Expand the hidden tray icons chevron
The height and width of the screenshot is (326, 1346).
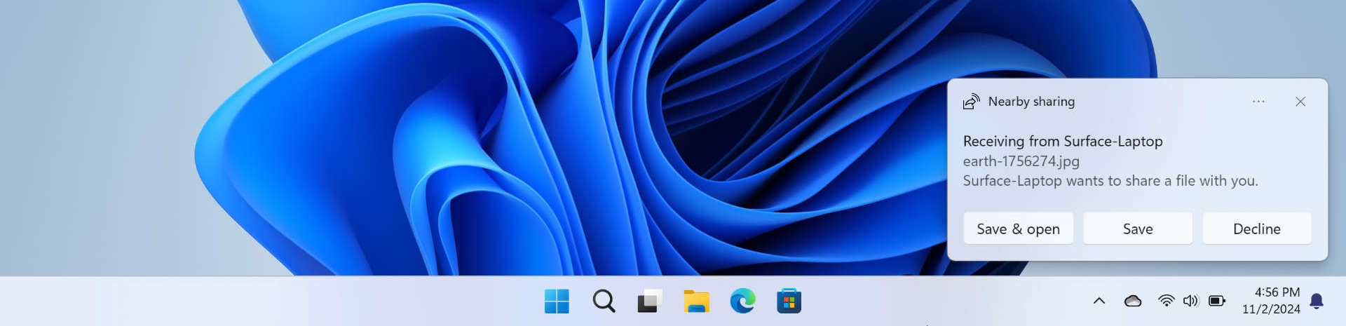1099,301
